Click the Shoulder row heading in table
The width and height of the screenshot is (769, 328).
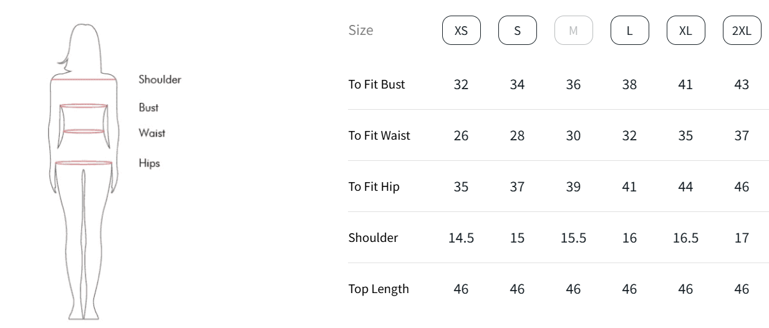coord(373,238)
